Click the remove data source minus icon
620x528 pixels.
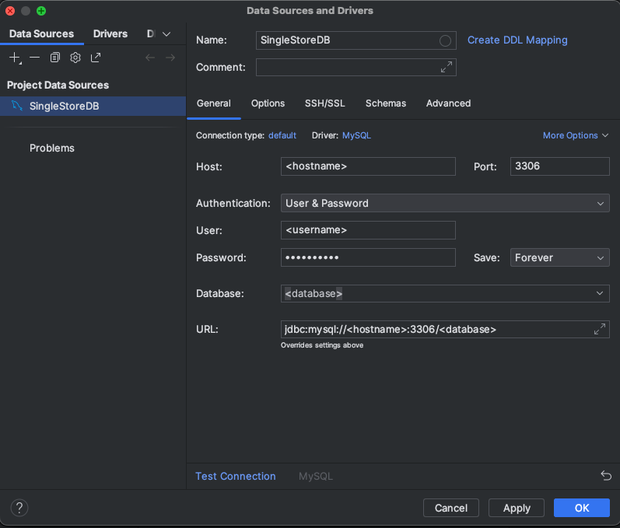coord(35,58)
